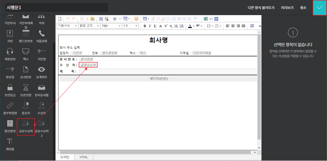Open the font color picker arrow
The height and width of the screenshot is (161, 327).
tap(194, 26)
